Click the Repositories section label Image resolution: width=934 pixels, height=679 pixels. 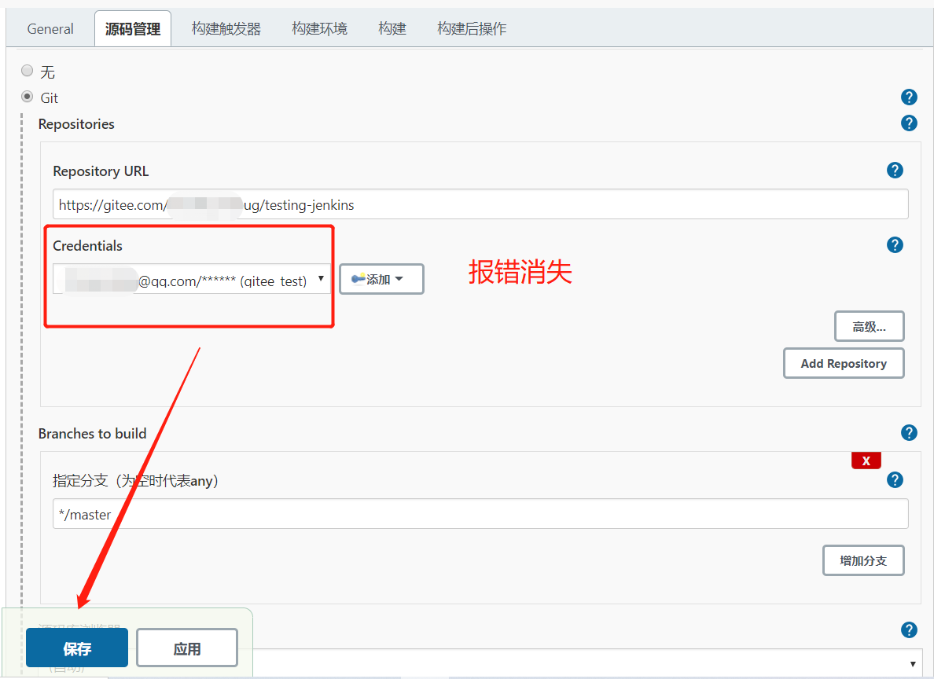click(76, 124)
